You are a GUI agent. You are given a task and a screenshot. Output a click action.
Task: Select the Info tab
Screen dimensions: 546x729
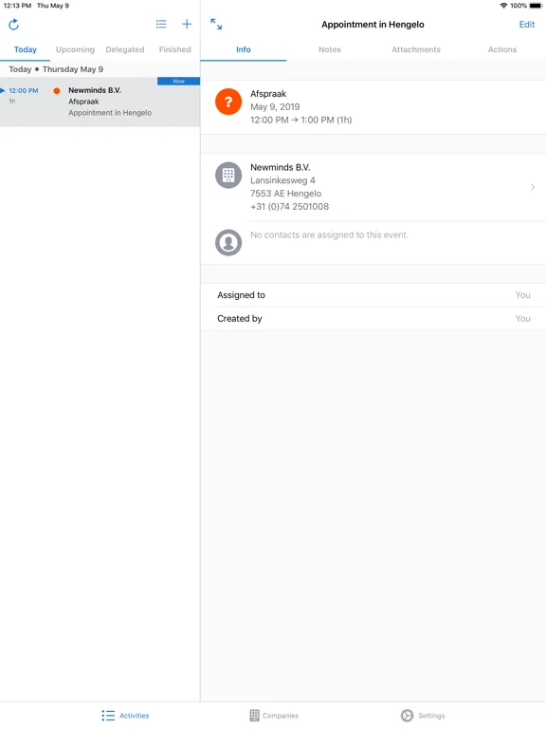(244, 49)
